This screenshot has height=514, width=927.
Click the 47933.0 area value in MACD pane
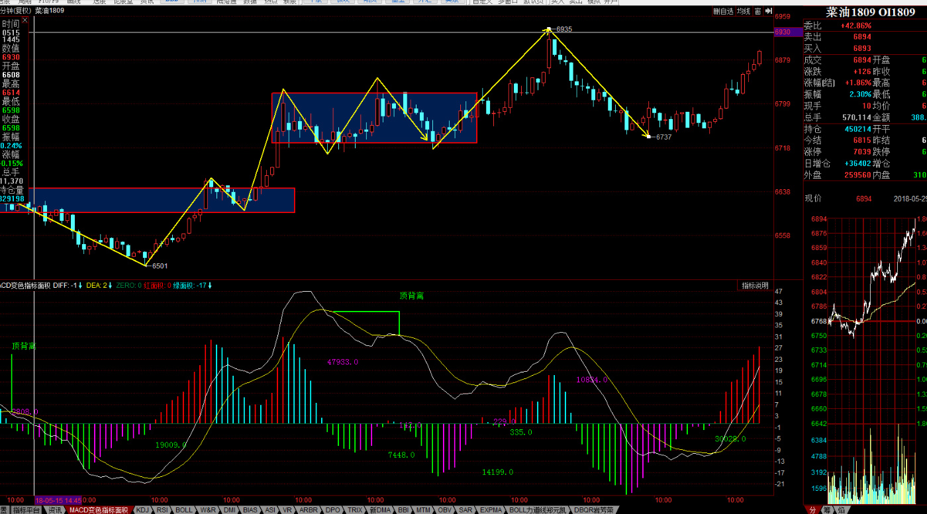pos(343,362)
